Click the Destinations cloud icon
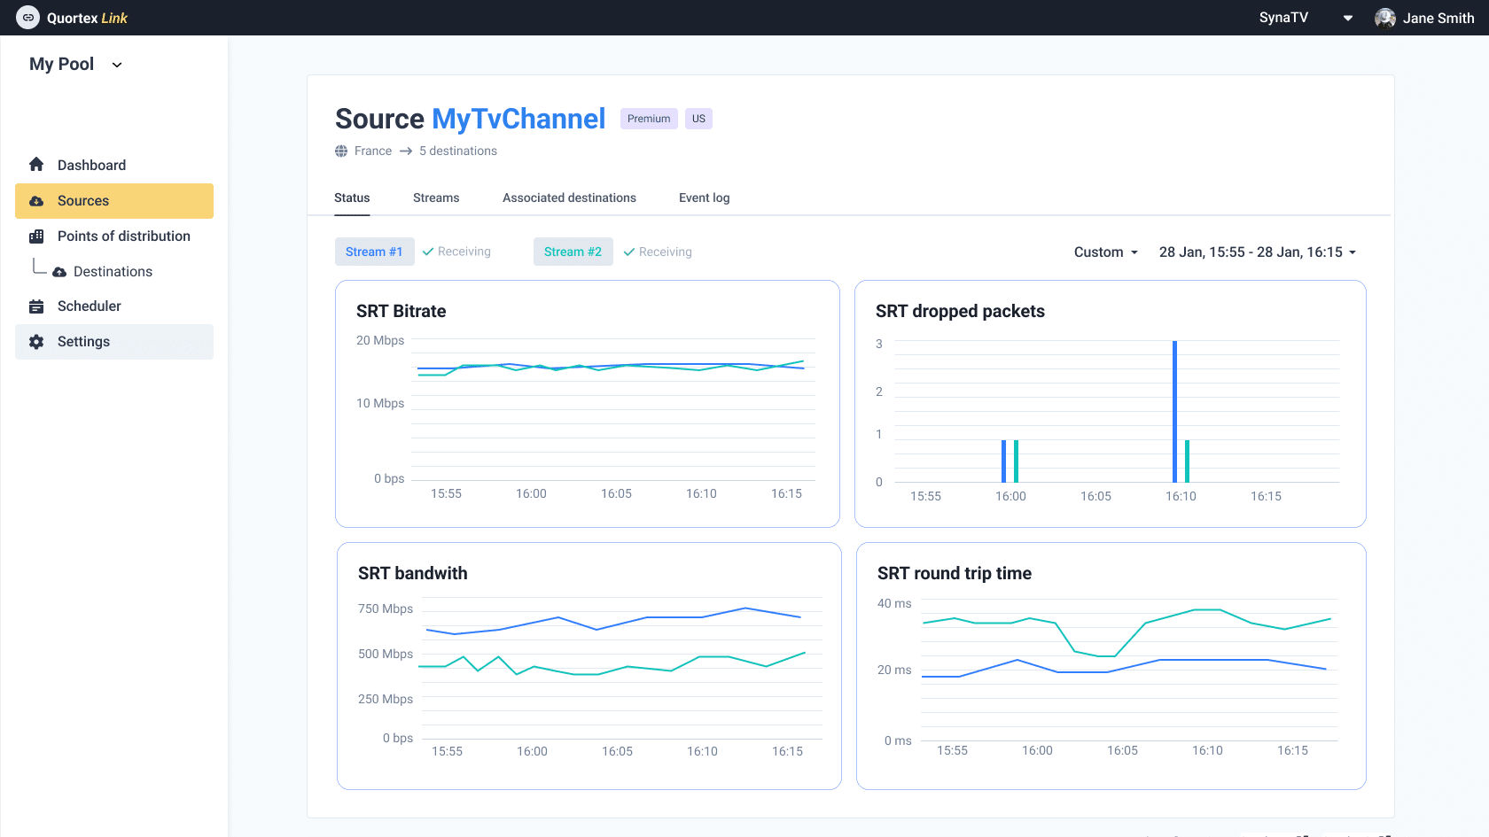Screen dimensions: 1489x837 [x=59, y=272]
